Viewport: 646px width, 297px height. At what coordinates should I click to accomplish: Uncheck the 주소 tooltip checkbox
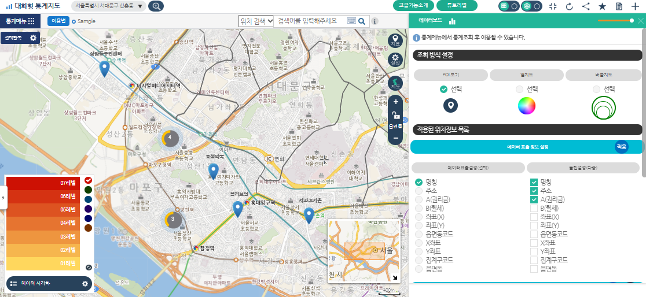coord(534,191)
